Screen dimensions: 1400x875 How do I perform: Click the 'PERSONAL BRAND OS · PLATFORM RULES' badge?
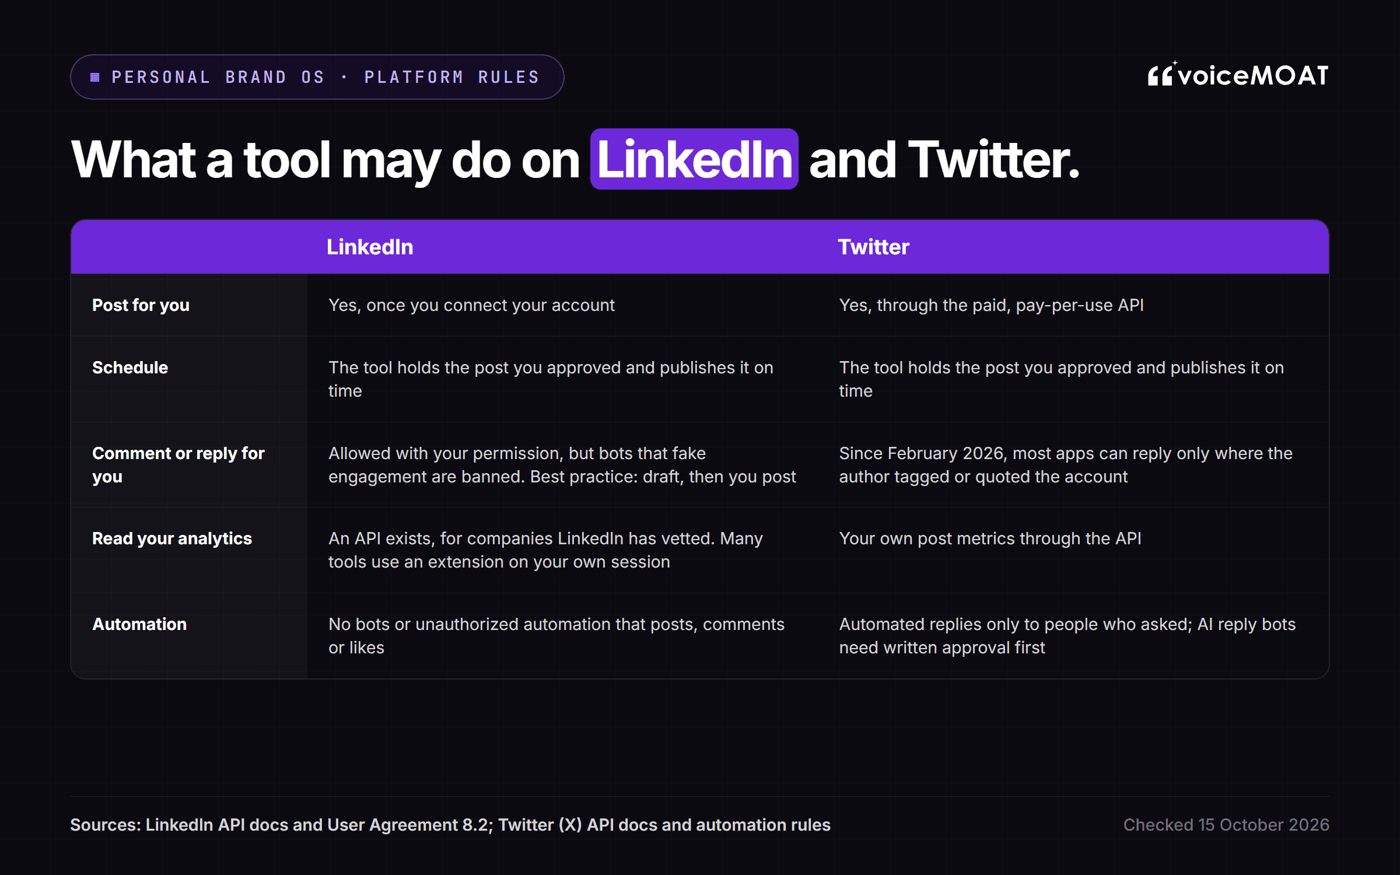(317, 77)
